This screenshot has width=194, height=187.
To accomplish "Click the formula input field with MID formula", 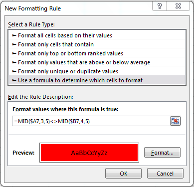I will pyautogui.click(x=91, y=121).
